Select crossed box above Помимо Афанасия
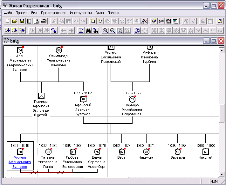Image resolution: width=226 pixels, height=185 pixels. (x=41, y=96)
